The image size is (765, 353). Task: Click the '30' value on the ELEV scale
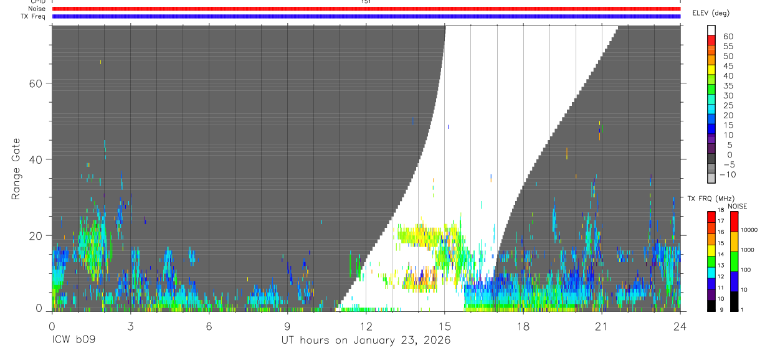(x=728, y=95)
